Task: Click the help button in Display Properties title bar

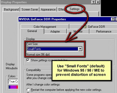Action: (x=93, y=2)
